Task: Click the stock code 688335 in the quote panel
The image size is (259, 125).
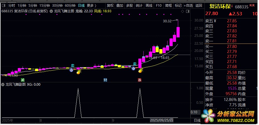Action: 242,7
